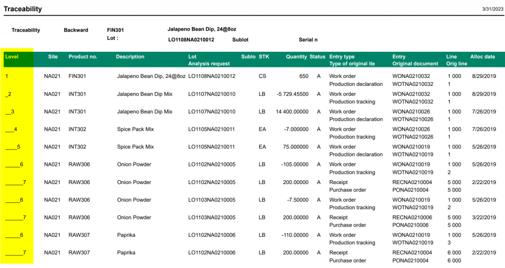The height and width of the screenshot is (268, 505).
Task: Select the quantity value 650
Action: click(x=304, y=77)
